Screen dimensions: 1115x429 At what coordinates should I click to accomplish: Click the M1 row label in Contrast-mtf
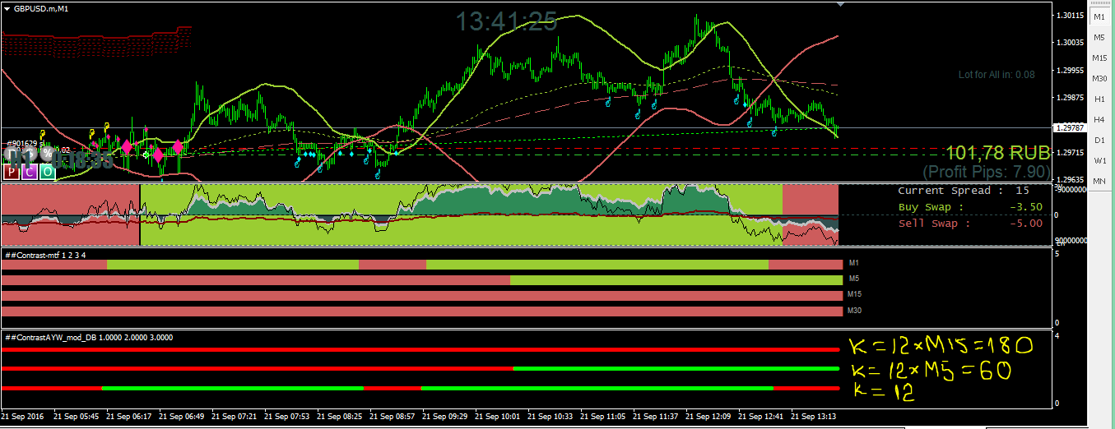coord(853,264)
